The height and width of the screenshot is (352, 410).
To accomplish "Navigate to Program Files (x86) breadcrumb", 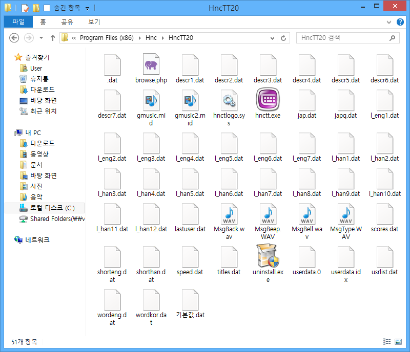I will (x=107, y=38).
